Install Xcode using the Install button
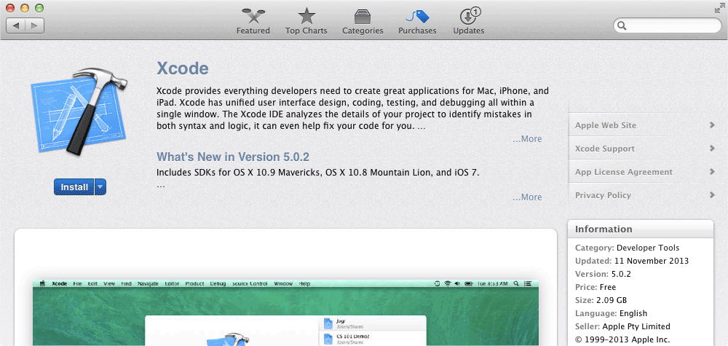This screenshot has width=728, height=346. click(x=74, y=187)
